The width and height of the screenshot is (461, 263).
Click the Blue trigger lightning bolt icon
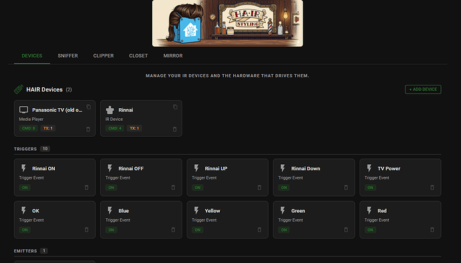point(110,210)
